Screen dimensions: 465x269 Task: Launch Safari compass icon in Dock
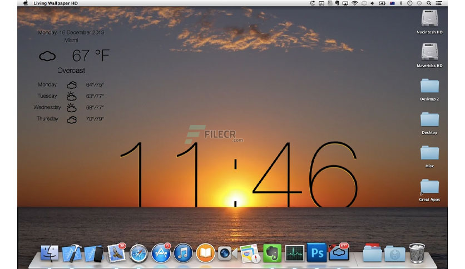[x=138, y=254]
